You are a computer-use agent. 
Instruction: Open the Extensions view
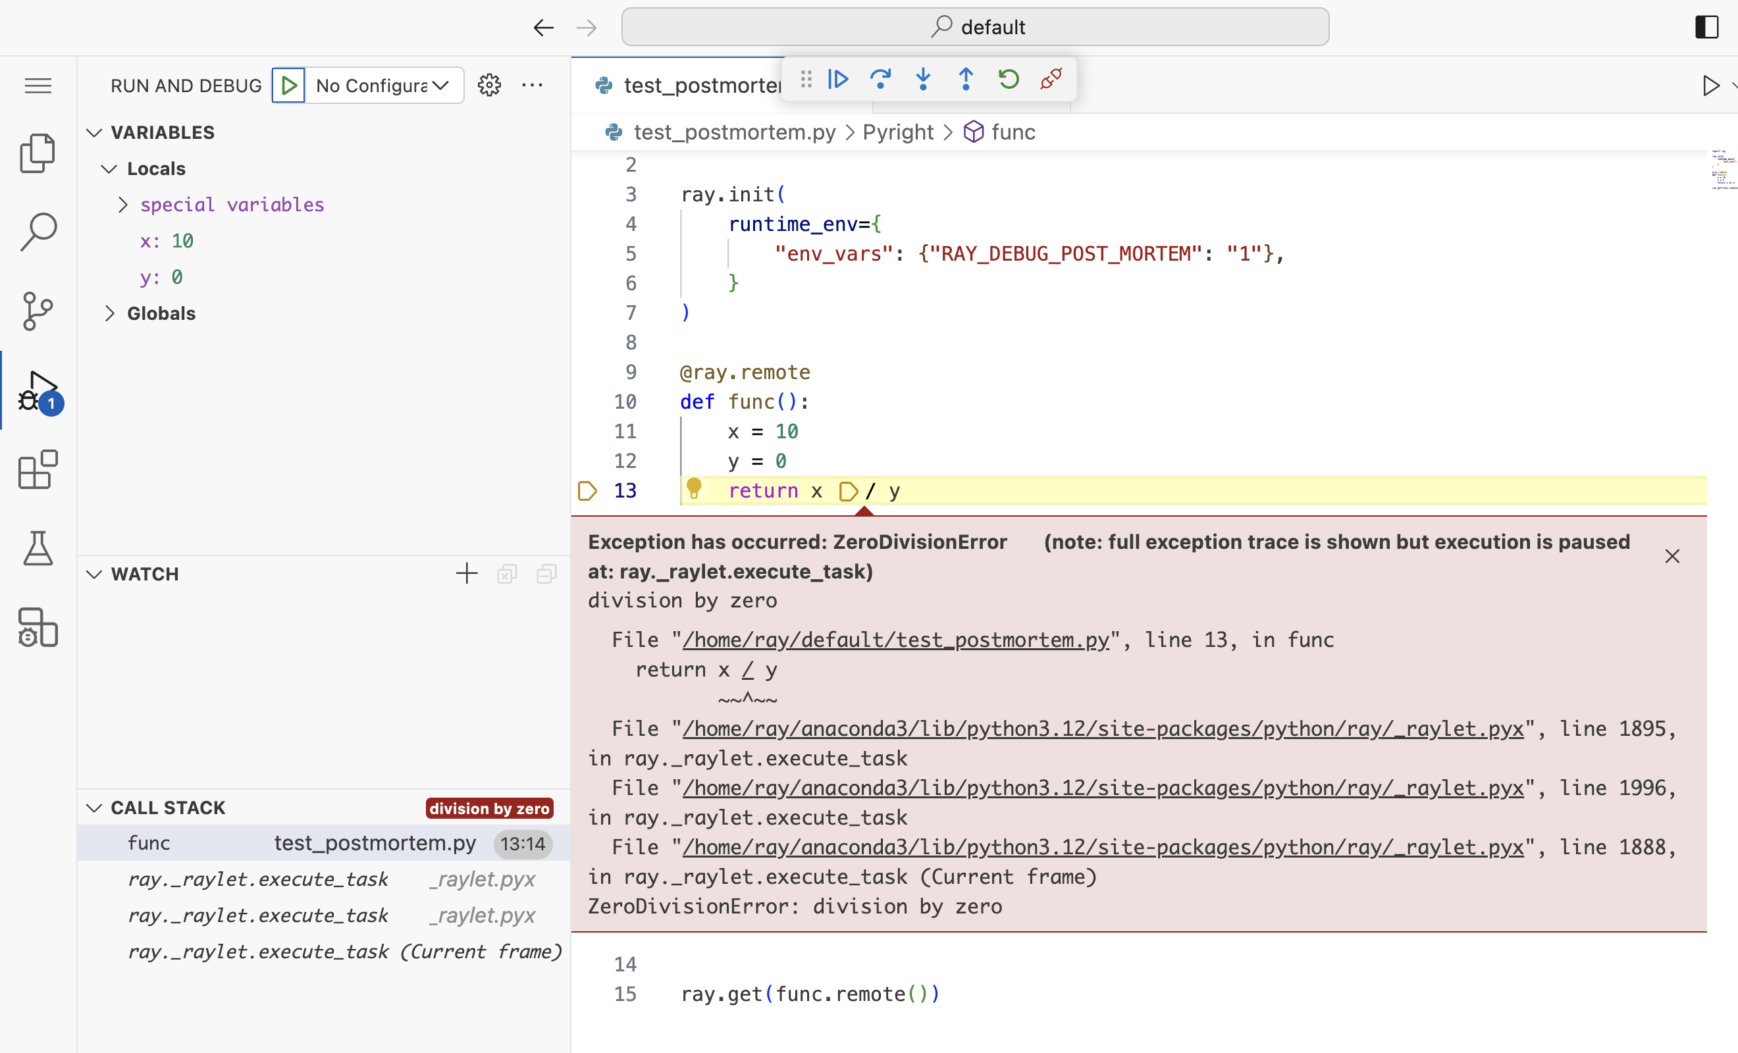38,469
